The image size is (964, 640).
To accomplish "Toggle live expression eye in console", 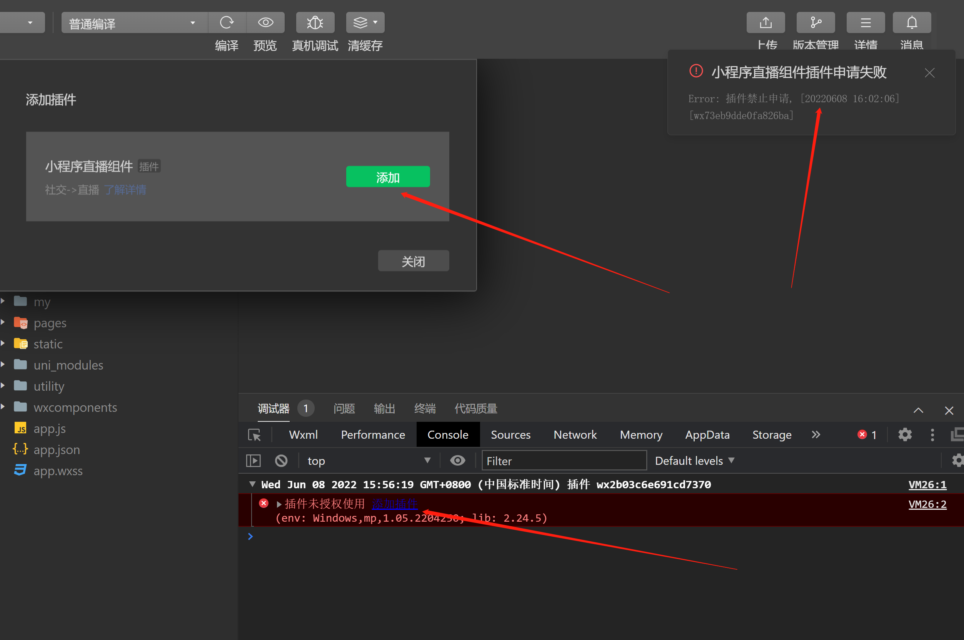I will pyautogui.click(x=457, y=461).
